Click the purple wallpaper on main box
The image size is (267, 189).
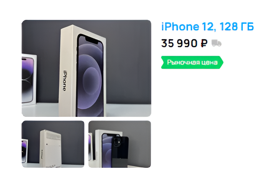90,76
